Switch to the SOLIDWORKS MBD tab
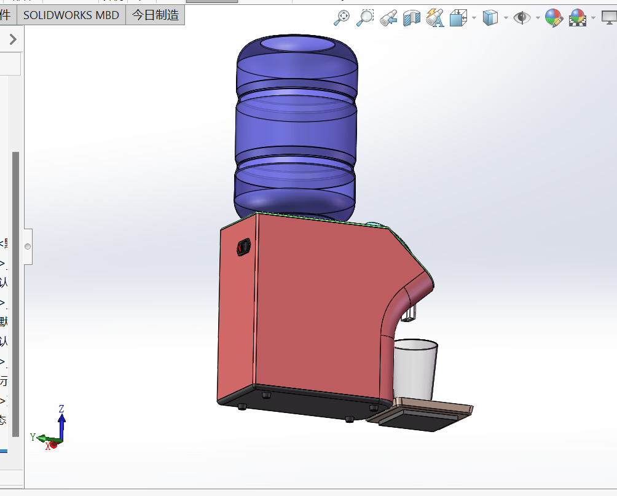This screenshot has width=617, height=496. coord(71,15)
